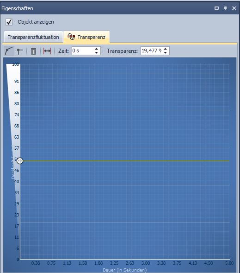The width and height of the screenshot is (240, 273).
Task: Toggle the Objekt anzeigen checkbox
Action: [9, 22]
